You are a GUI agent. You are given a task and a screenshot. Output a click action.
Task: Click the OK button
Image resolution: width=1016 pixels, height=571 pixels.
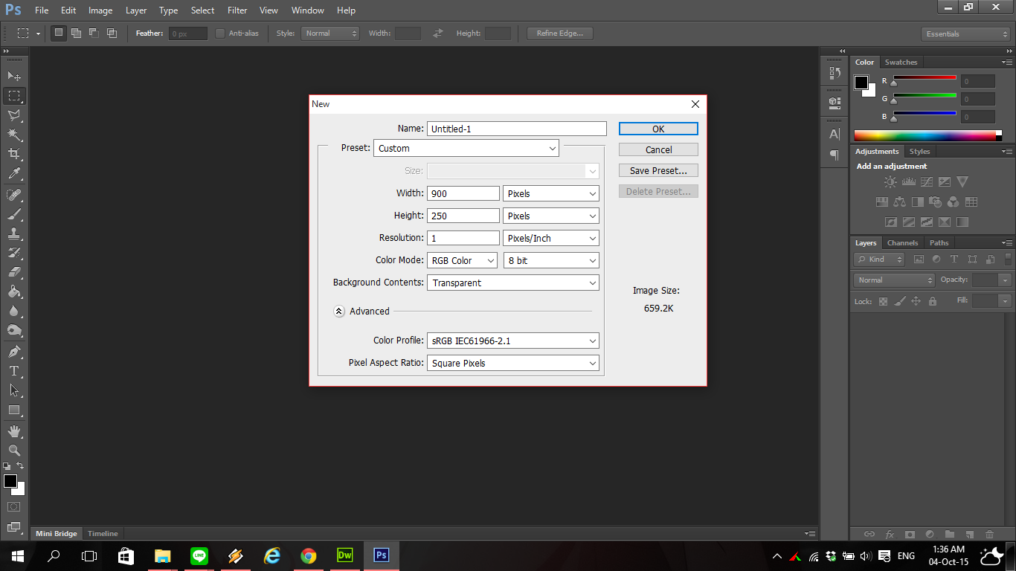pyautogui.click(x=658, y=129)
